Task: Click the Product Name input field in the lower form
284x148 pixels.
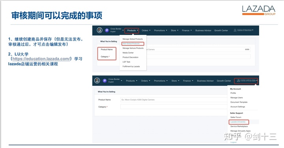Action: (174, 100)
